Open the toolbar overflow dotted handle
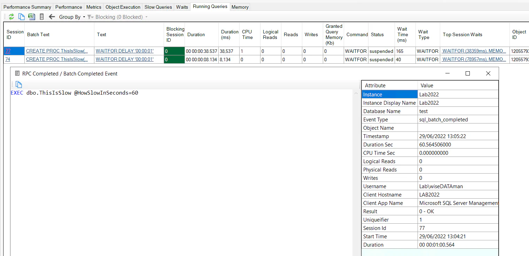 4,16
